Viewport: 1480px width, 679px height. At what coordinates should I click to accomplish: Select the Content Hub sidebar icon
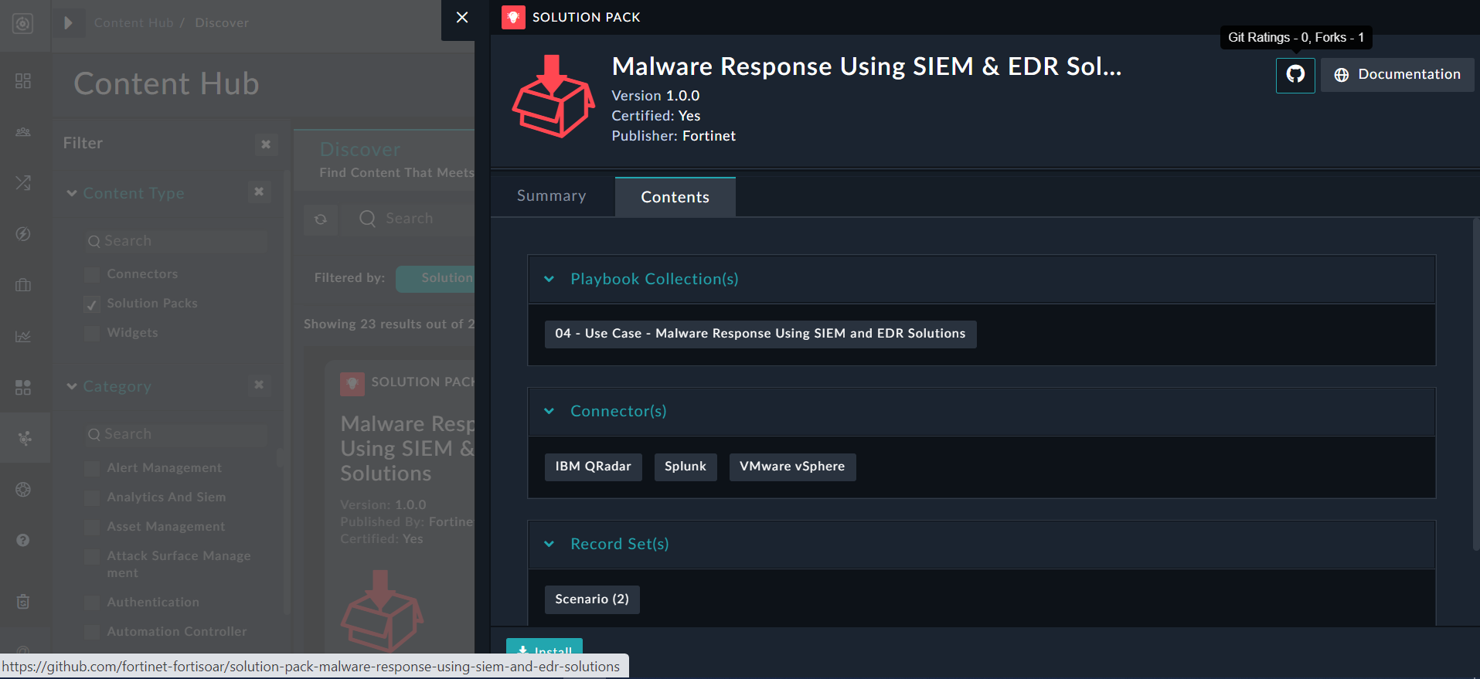[x=25, y=438]
